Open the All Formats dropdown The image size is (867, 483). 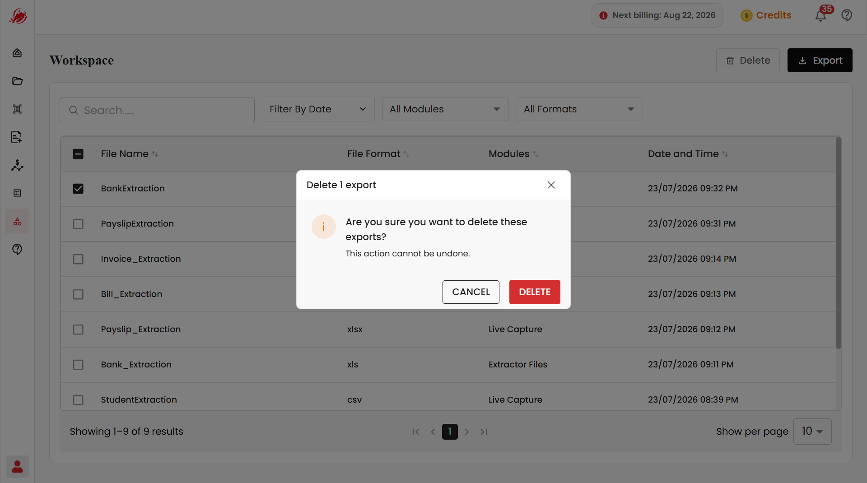pos(579,109)
